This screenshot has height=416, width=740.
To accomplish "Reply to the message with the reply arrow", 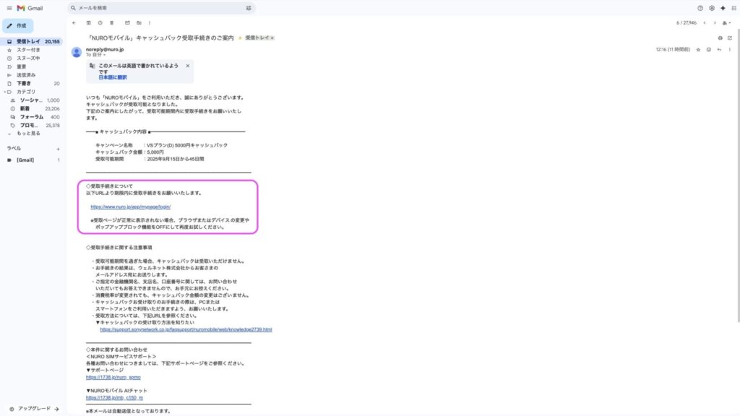I will click(719, 49).
